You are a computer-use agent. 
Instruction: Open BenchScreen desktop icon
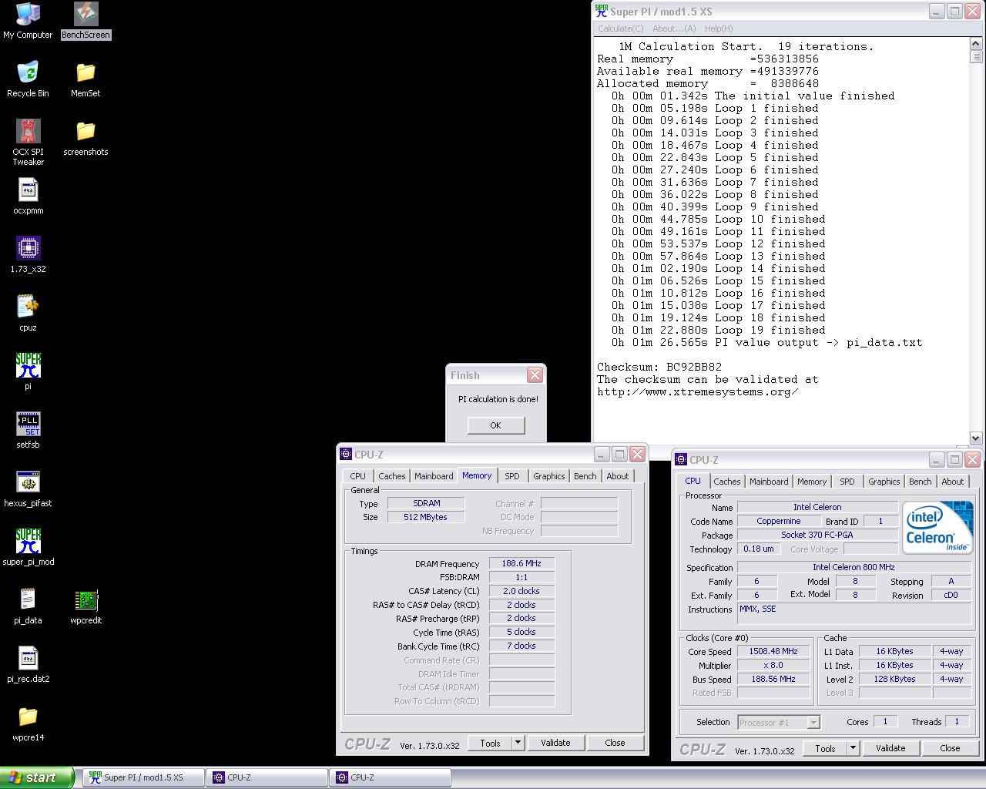click(x=86, y=21)
